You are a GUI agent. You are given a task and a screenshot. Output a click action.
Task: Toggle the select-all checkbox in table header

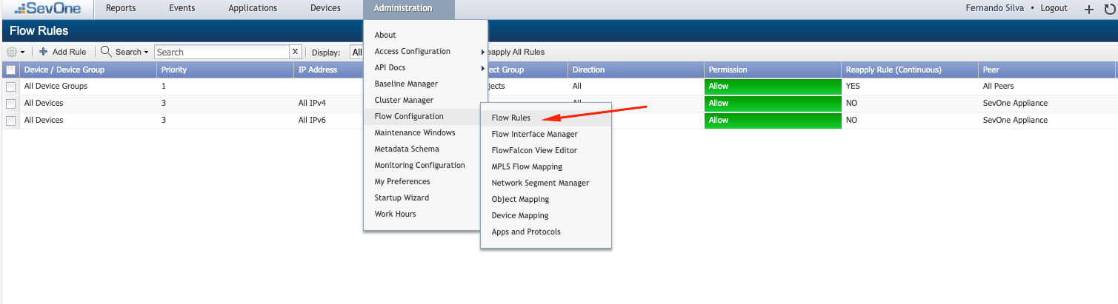click(x=10, y=70)
